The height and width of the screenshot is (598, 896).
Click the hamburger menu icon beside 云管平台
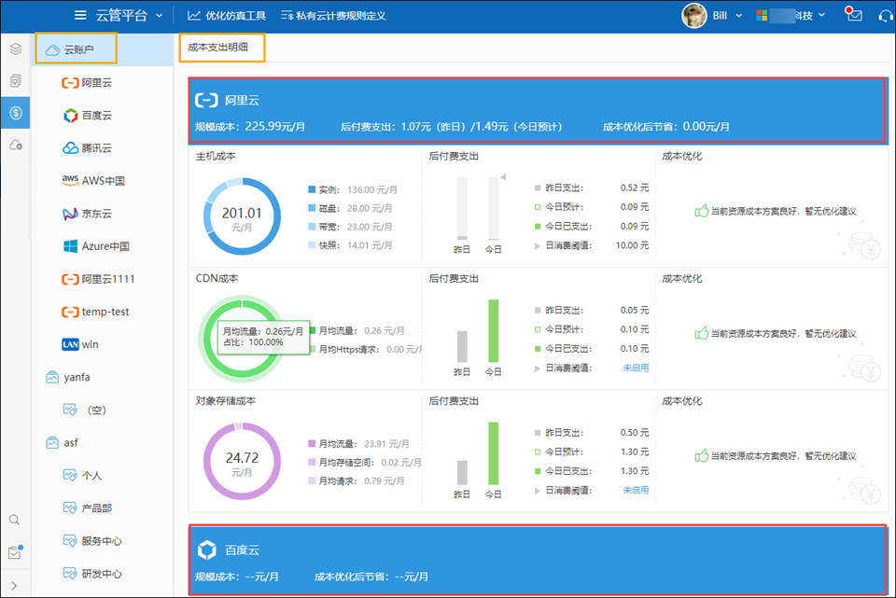[81, 15]
